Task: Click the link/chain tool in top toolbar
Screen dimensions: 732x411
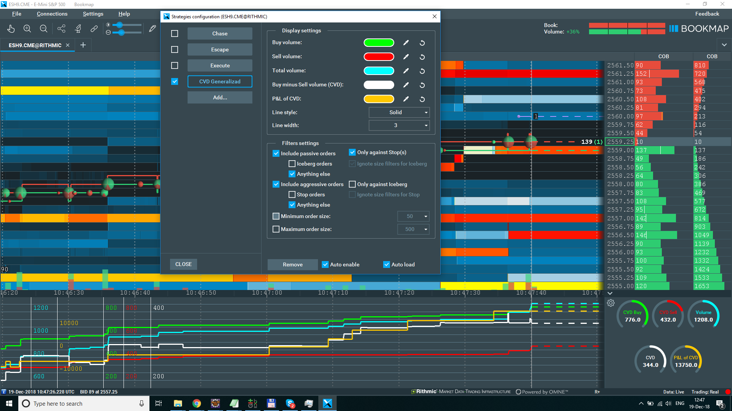Action: 94,29
